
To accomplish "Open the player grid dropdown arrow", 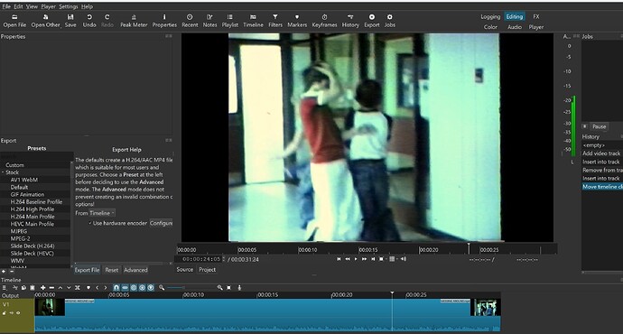I will (397, 259).
